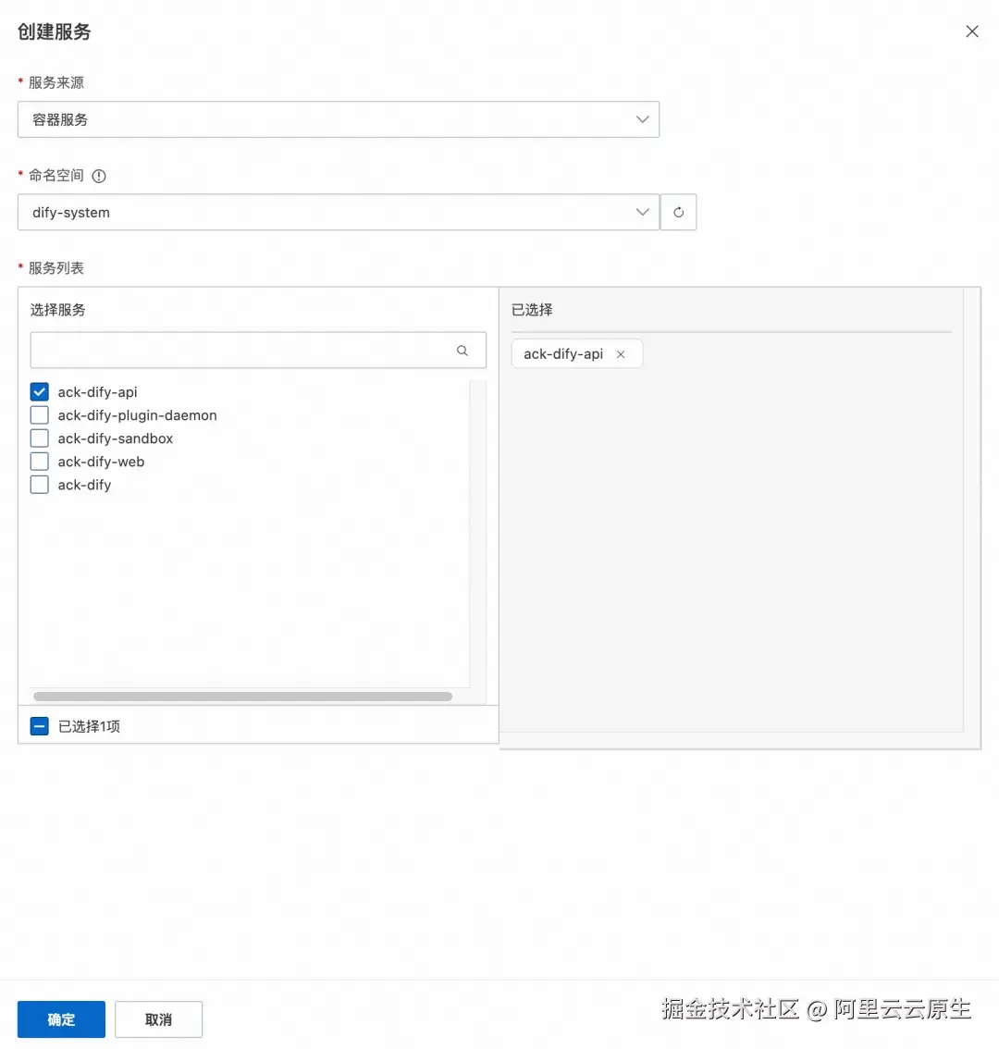999x1049 pixels.
Task: Open the 命名空间 info tooltip icon
Action: pos(99,176)
